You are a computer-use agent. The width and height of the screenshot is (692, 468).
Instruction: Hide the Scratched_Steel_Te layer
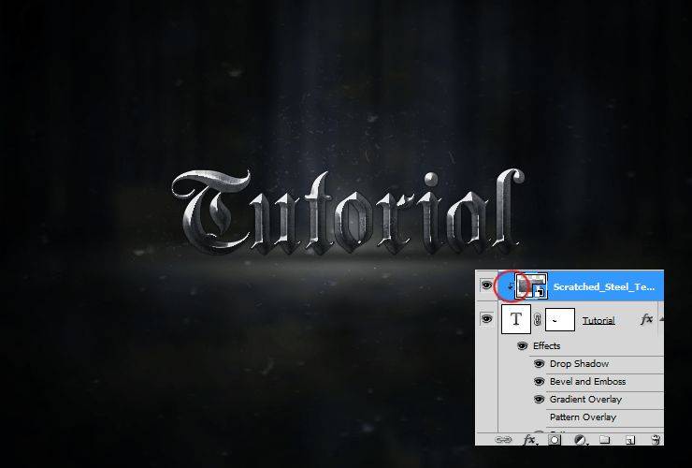[x=486, y=285]
